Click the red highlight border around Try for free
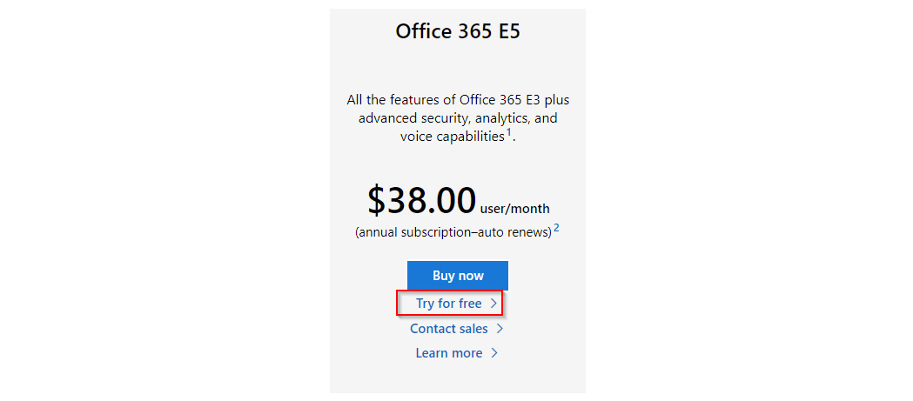The height and width of the screenshot is (401, 913). [x=449, y=291]
